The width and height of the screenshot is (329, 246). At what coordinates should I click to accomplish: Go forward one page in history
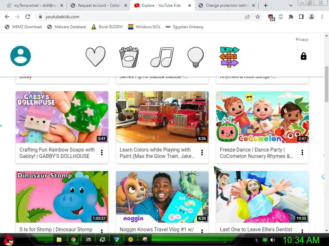point(17,17)
